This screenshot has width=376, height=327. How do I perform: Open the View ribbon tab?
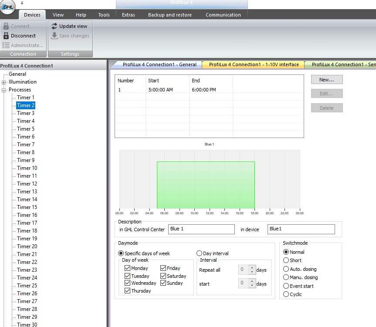click(58, 15)
